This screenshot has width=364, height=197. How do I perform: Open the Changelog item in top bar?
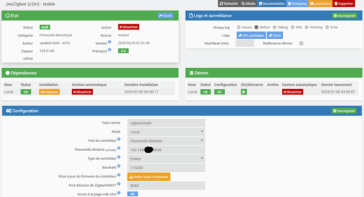(297, 4)
